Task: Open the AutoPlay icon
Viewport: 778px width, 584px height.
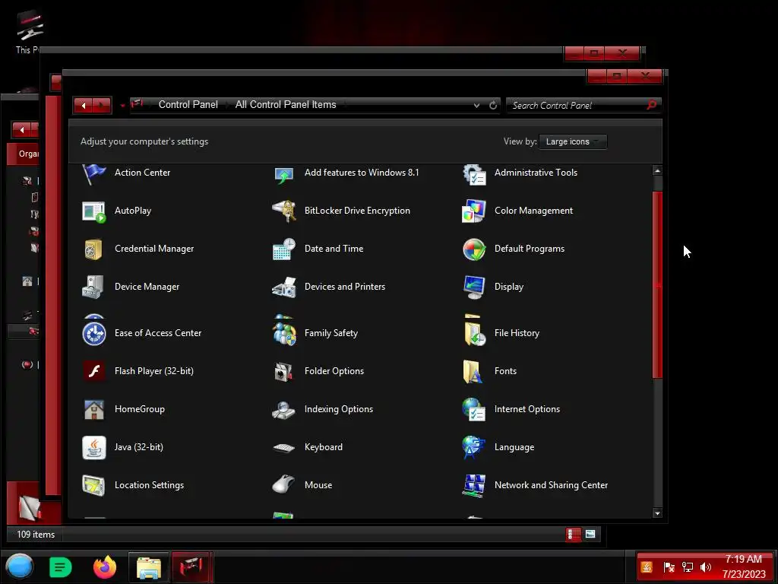Action: [x=93, y=211]
